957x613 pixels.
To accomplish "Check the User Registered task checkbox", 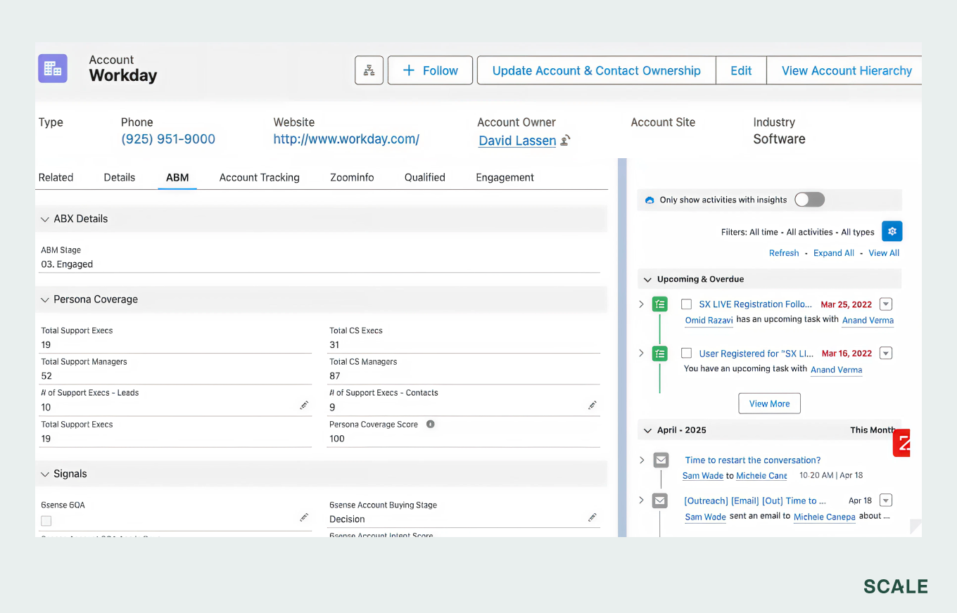I will [x=686, y=354].
